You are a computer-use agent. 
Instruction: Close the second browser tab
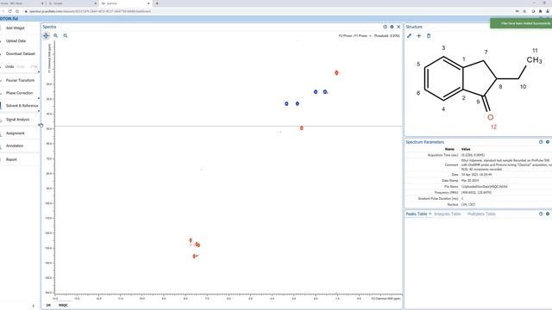(x=96, y=3)
